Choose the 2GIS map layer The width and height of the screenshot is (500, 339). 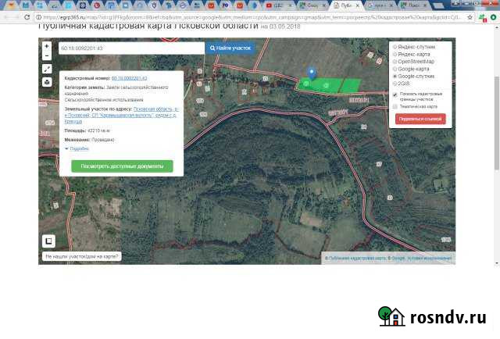(x=395, y=82)
